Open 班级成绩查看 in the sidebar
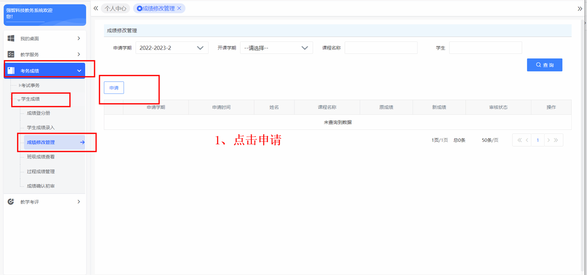The height and width of the screenshot is (275, 587). pos(41,157)
